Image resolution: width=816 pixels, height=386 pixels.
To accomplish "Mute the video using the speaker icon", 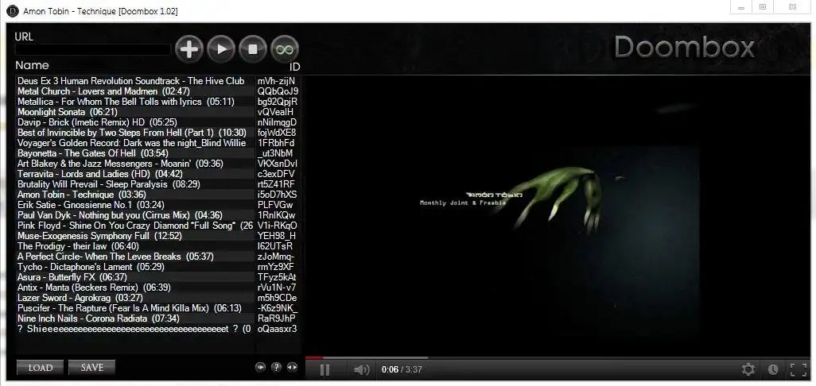I will click(361, 370).
